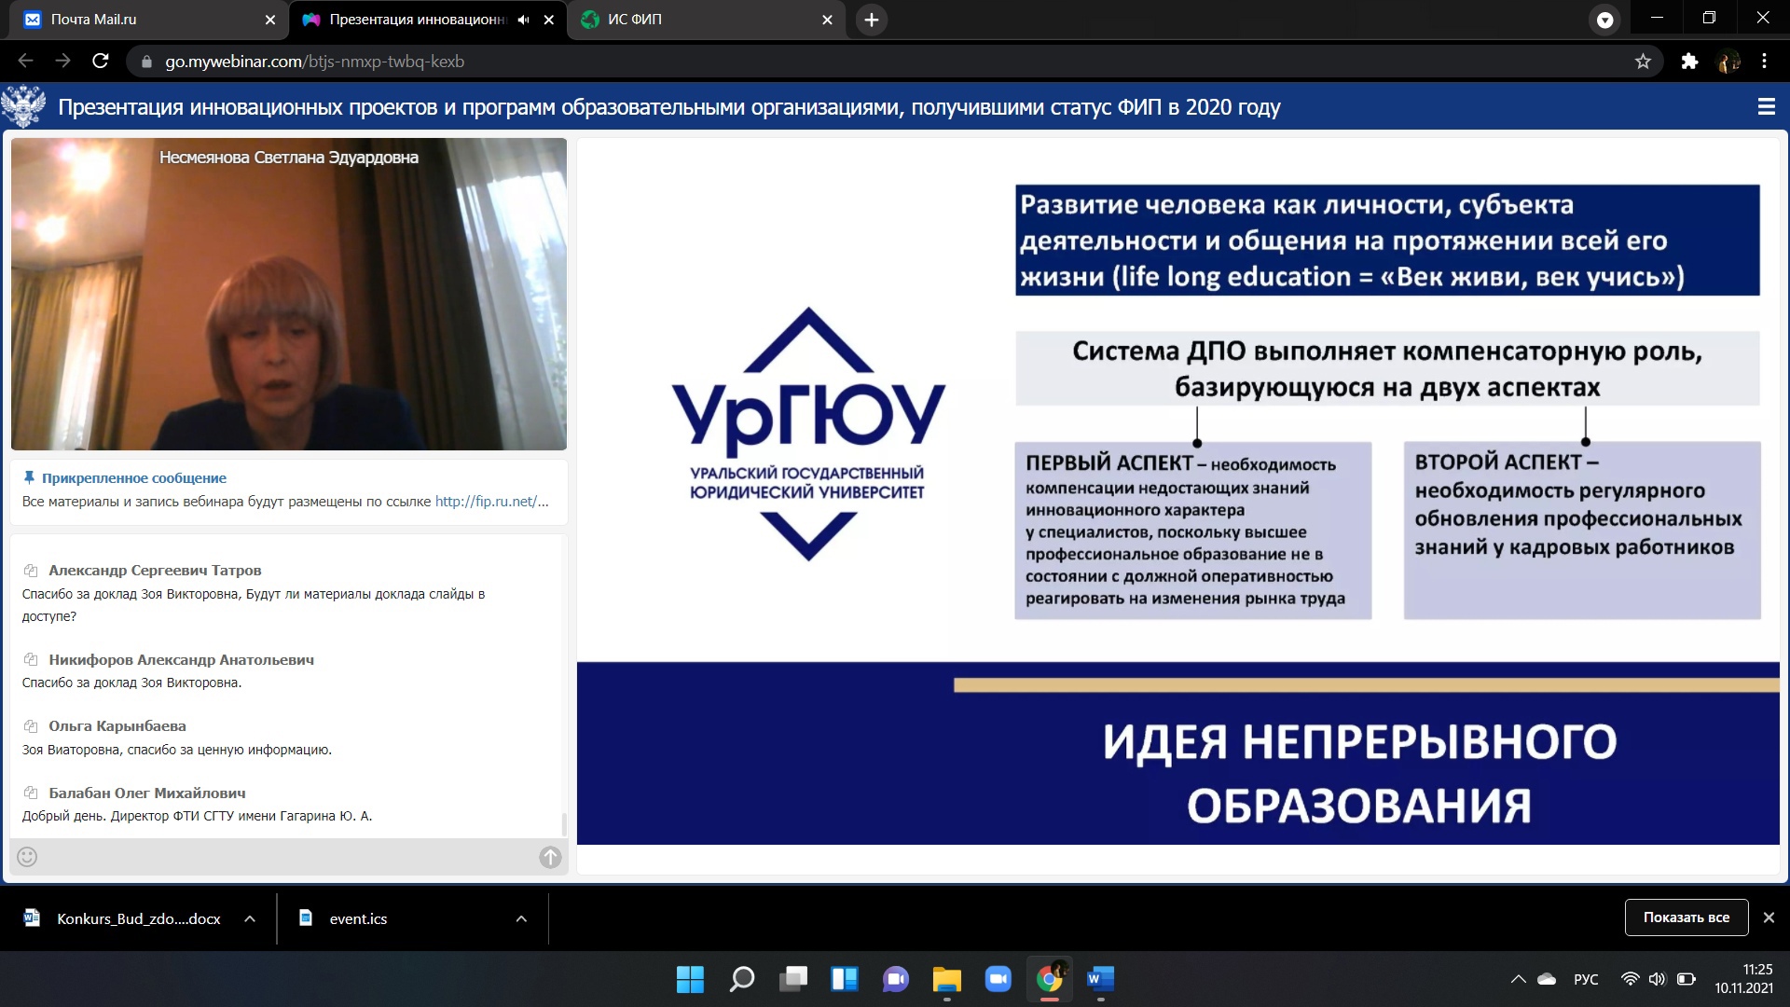Go forward to next page
Screen dimensions: 1790x1007
coord(62,62)
